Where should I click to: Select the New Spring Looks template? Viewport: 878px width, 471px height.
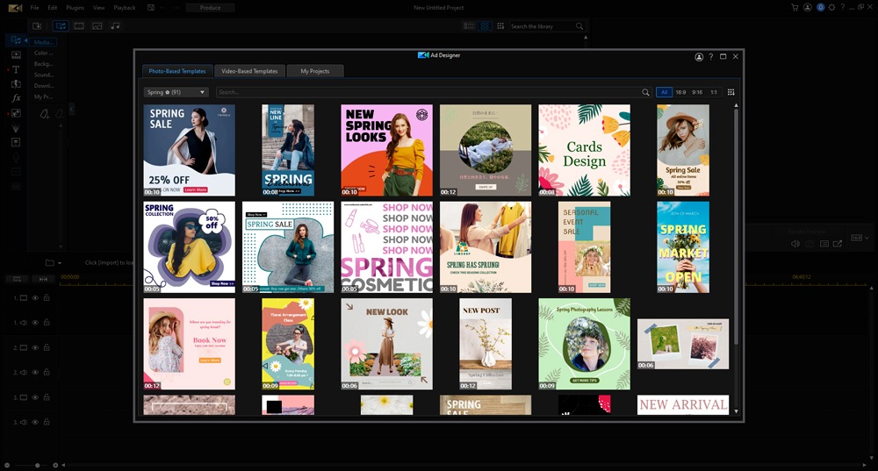(386, 150)
